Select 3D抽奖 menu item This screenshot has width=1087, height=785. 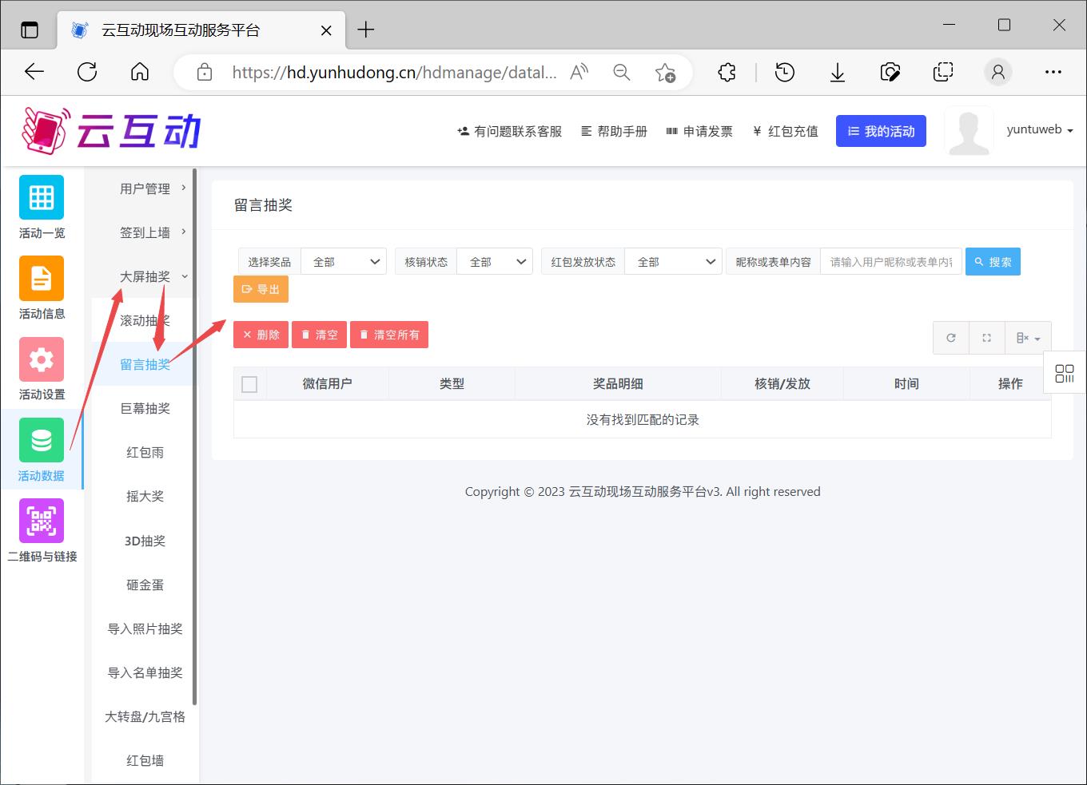click(145, 541)
